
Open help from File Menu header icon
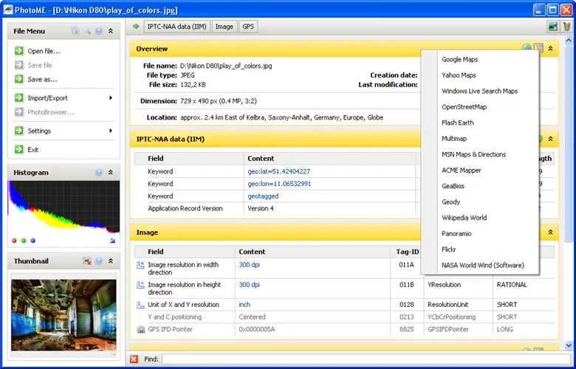(99, 31)
